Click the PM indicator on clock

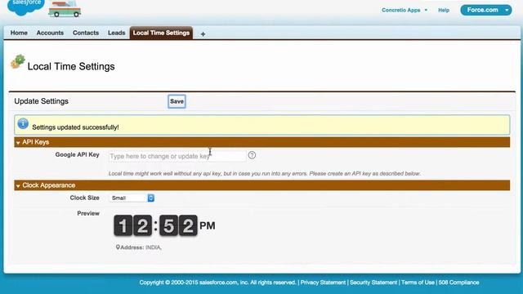pyautogui.click(x=208, y=225)
